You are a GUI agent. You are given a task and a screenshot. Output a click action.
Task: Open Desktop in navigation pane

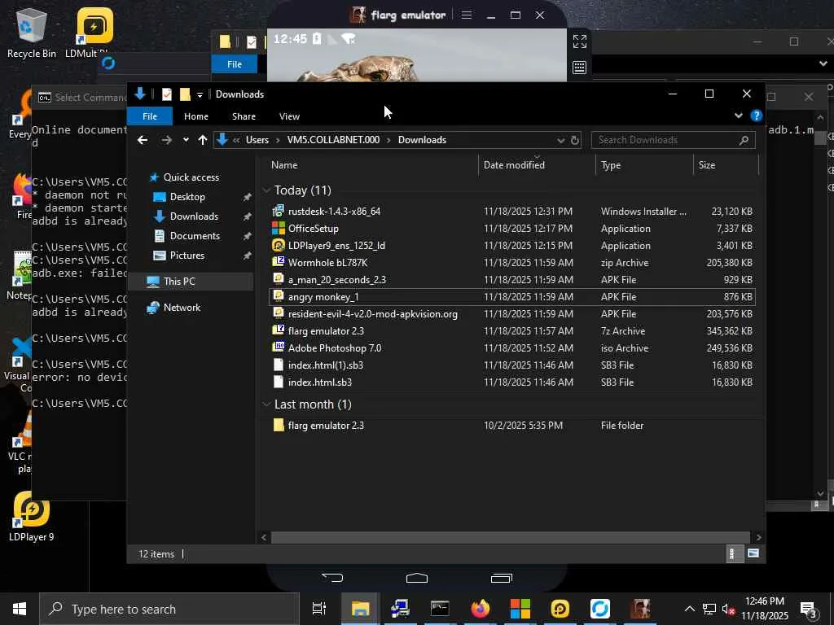187,197
